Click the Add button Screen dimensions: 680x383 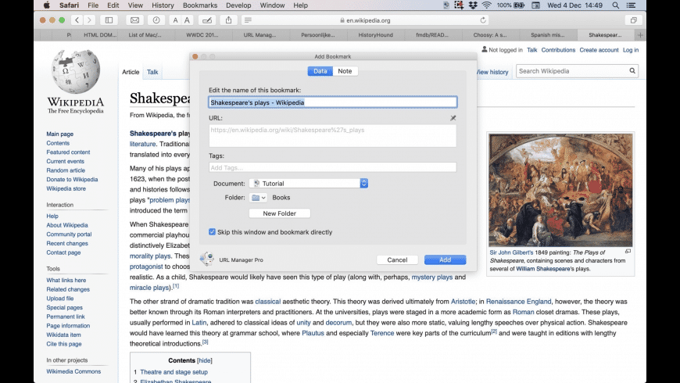click(445, 260)
